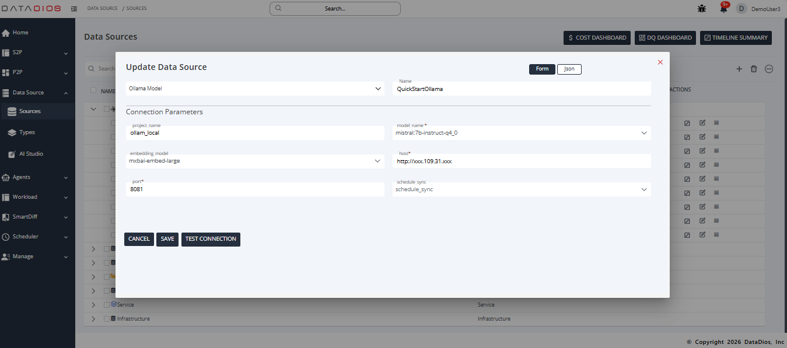Close the Update Data Source dialog
The image size is (787, 348).
click(660, 62)
